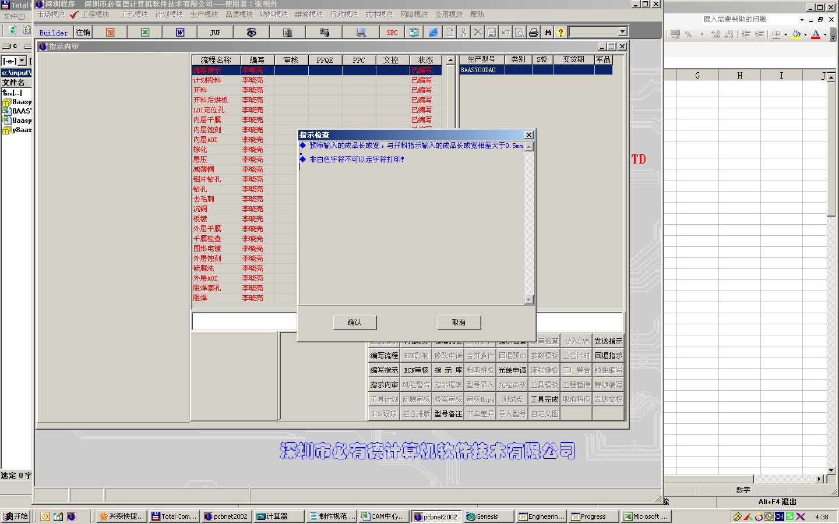This screenshot has width=839, height=524.
Task: Click the 回退指示 button
Action: click(x=608, y=356)
